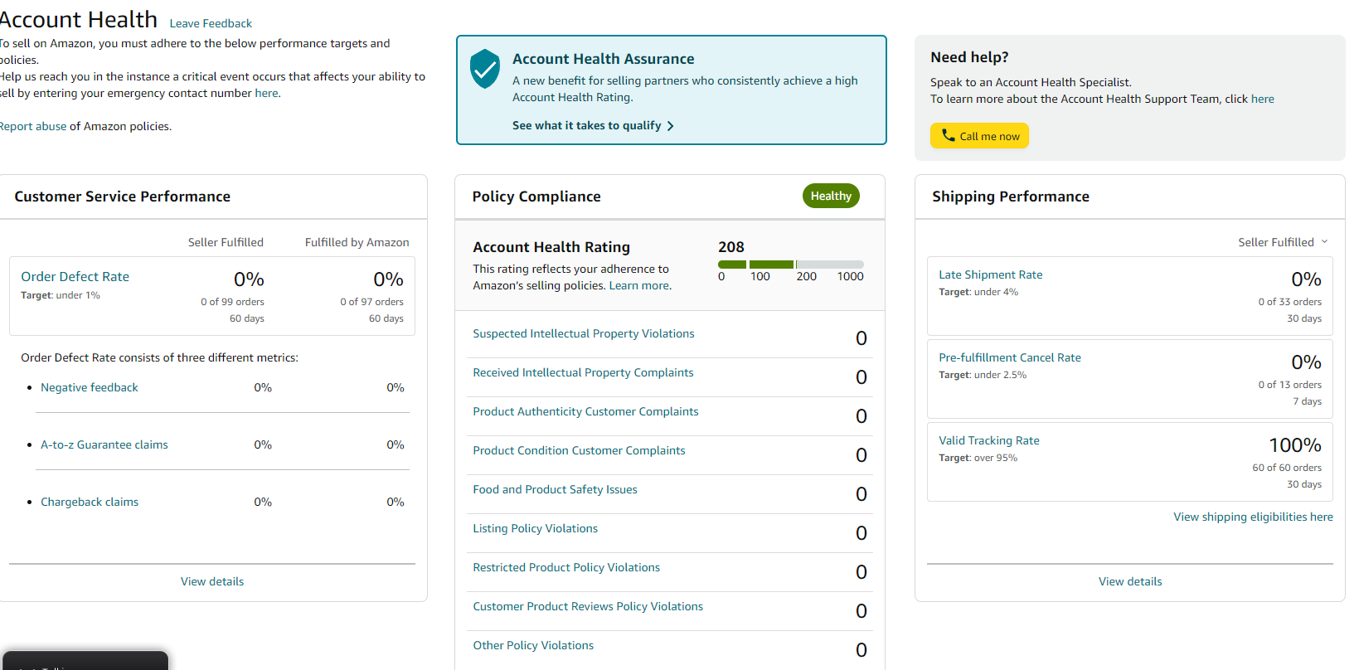
Task: Click 'Target: under 2.5%' text
Action: click(x=983, y=375)
